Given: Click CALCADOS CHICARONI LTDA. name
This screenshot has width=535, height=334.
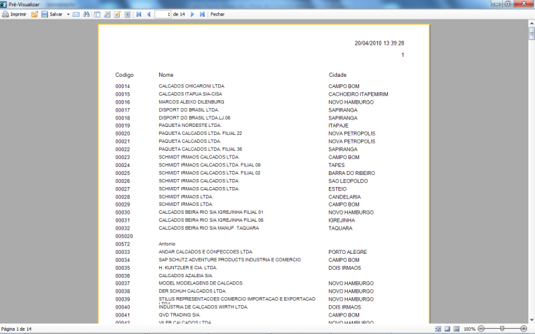Looking at the screenshot, I should 192,86.
